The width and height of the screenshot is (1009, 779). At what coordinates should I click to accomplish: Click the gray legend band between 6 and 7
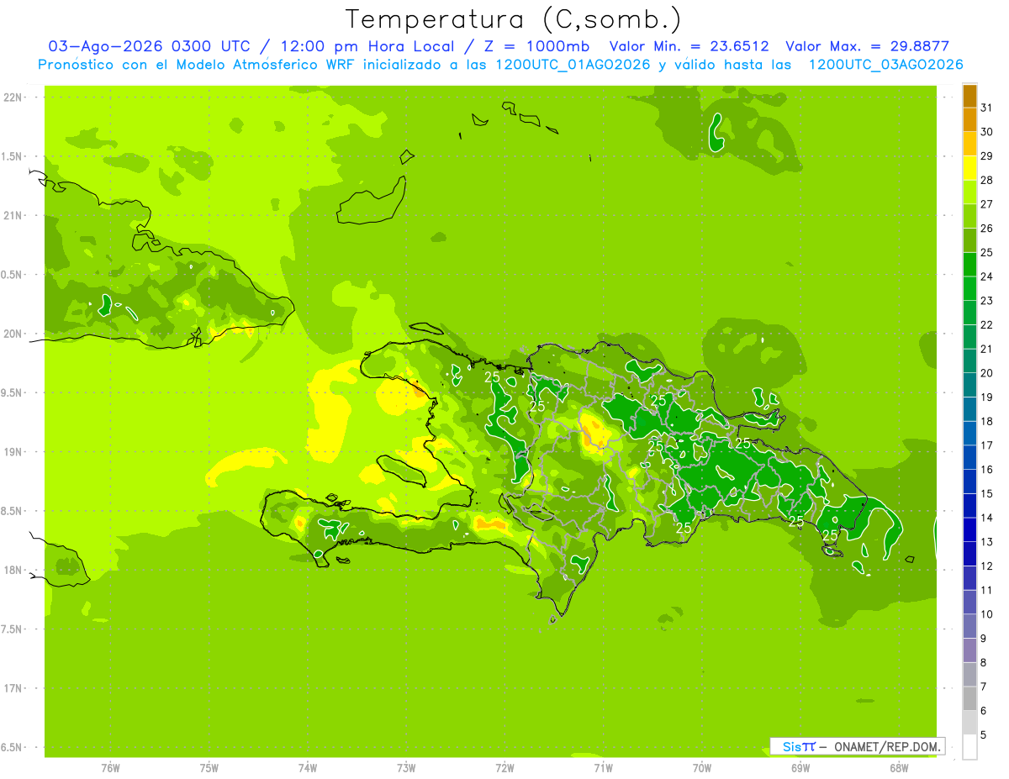point(969,698)
